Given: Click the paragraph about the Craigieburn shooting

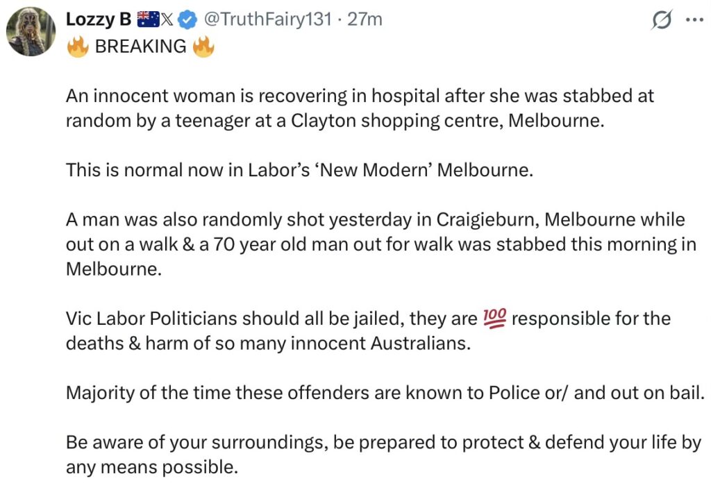Looking at the screenshot, I should [375, 244].
